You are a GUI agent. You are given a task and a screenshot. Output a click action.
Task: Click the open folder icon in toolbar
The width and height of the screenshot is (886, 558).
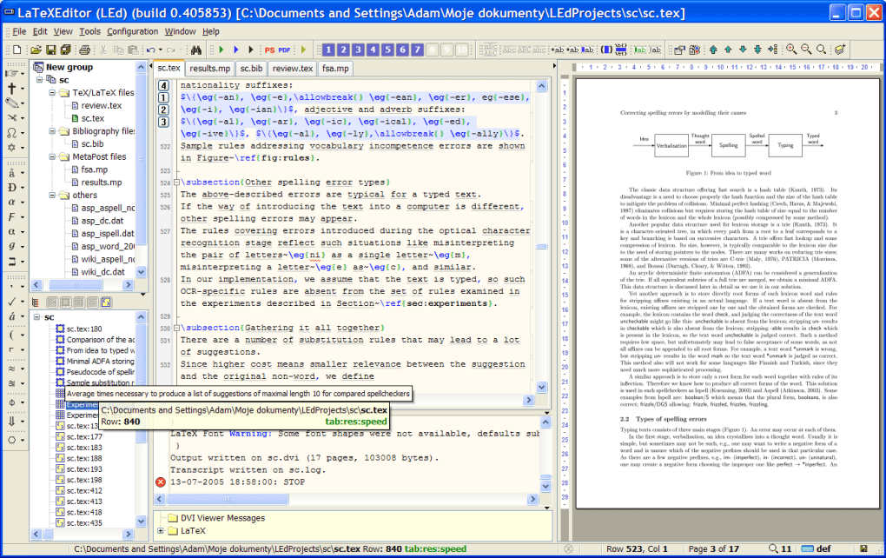pyautogui.click(x=36, y=50)
